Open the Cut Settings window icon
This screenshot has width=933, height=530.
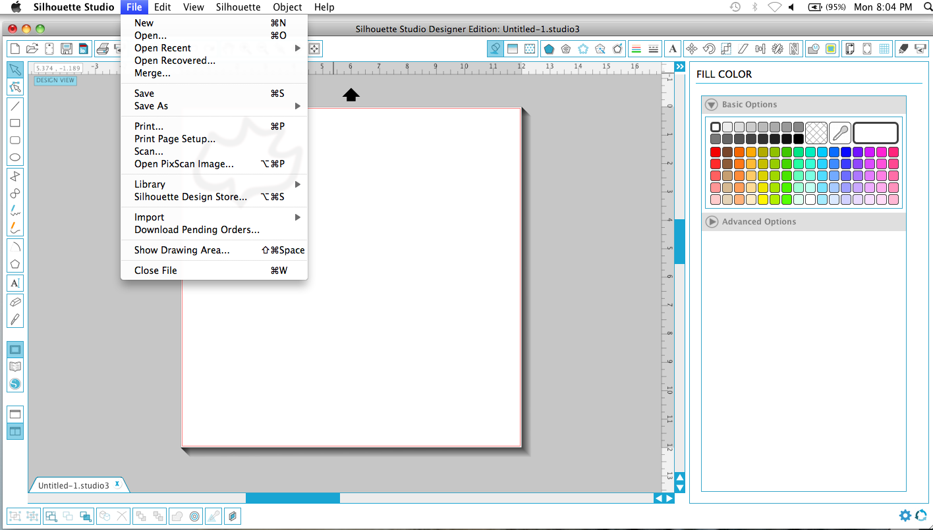click(x=903, y=49)
